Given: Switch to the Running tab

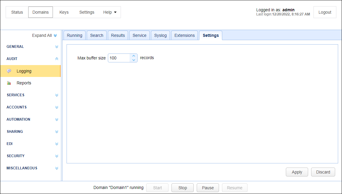Looking at the screenshot, I should (x=75, y=36).
